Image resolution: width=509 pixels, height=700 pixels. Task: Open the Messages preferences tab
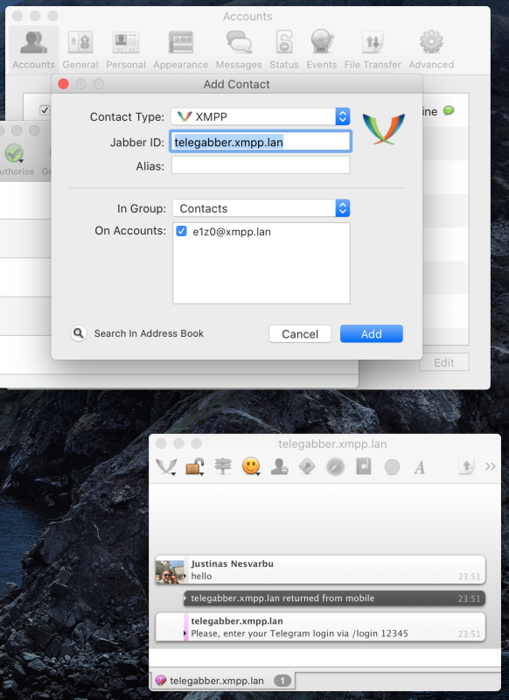(239, 49)
